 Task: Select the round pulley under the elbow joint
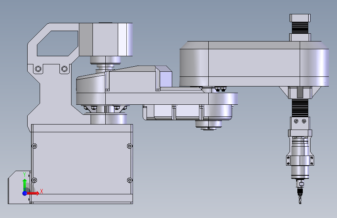[208, 125]
